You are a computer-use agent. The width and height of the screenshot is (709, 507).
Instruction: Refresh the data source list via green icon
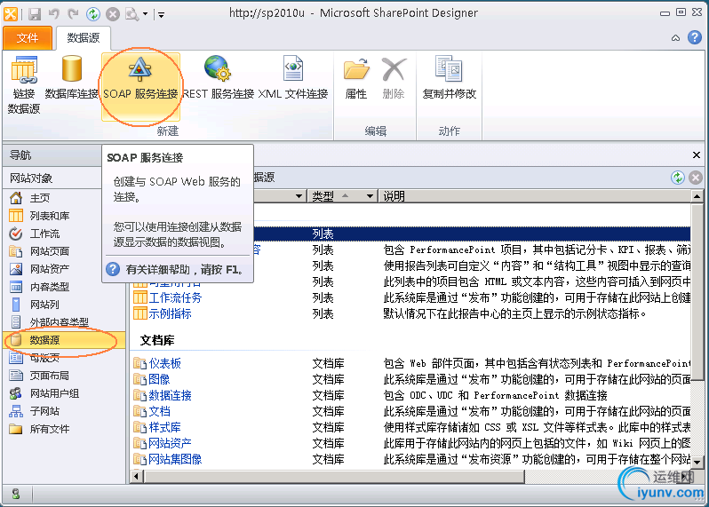[677, 177]
